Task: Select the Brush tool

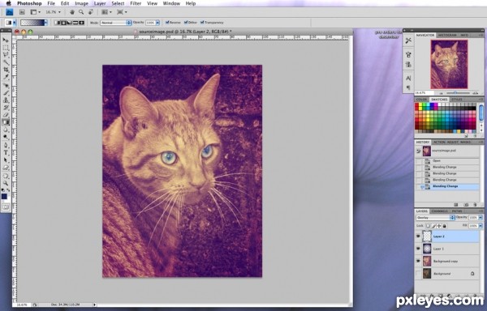Action: [x=6, y=92]
